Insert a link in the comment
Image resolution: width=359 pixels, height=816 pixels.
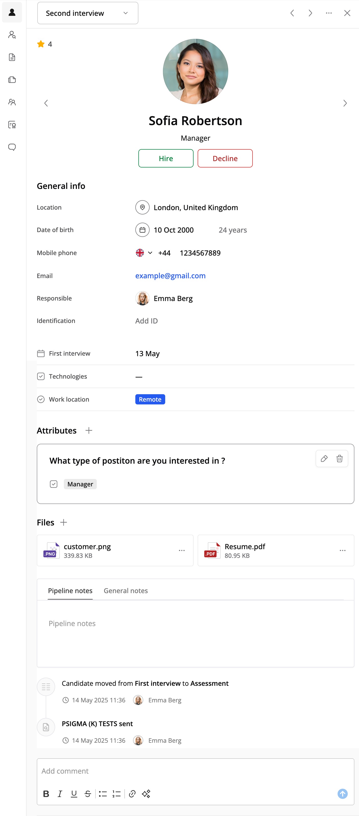coord(132,794)
